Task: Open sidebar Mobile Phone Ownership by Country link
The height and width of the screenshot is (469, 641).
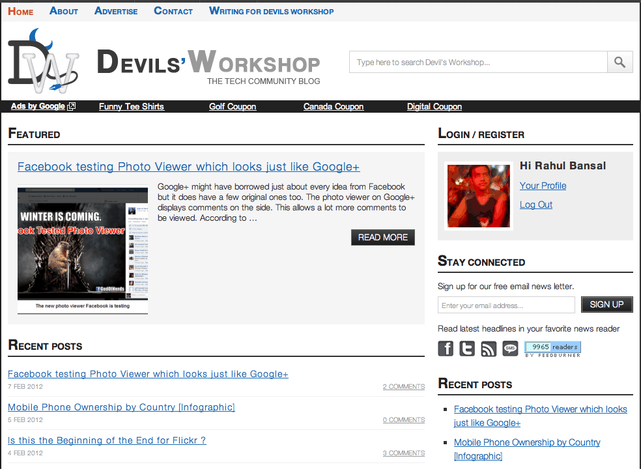Action: (528, 449)
